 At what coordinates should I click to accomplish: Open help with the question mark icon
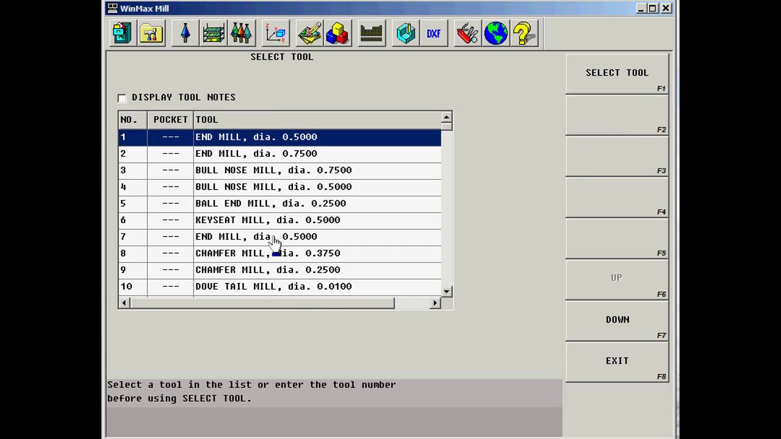point(525,33)
